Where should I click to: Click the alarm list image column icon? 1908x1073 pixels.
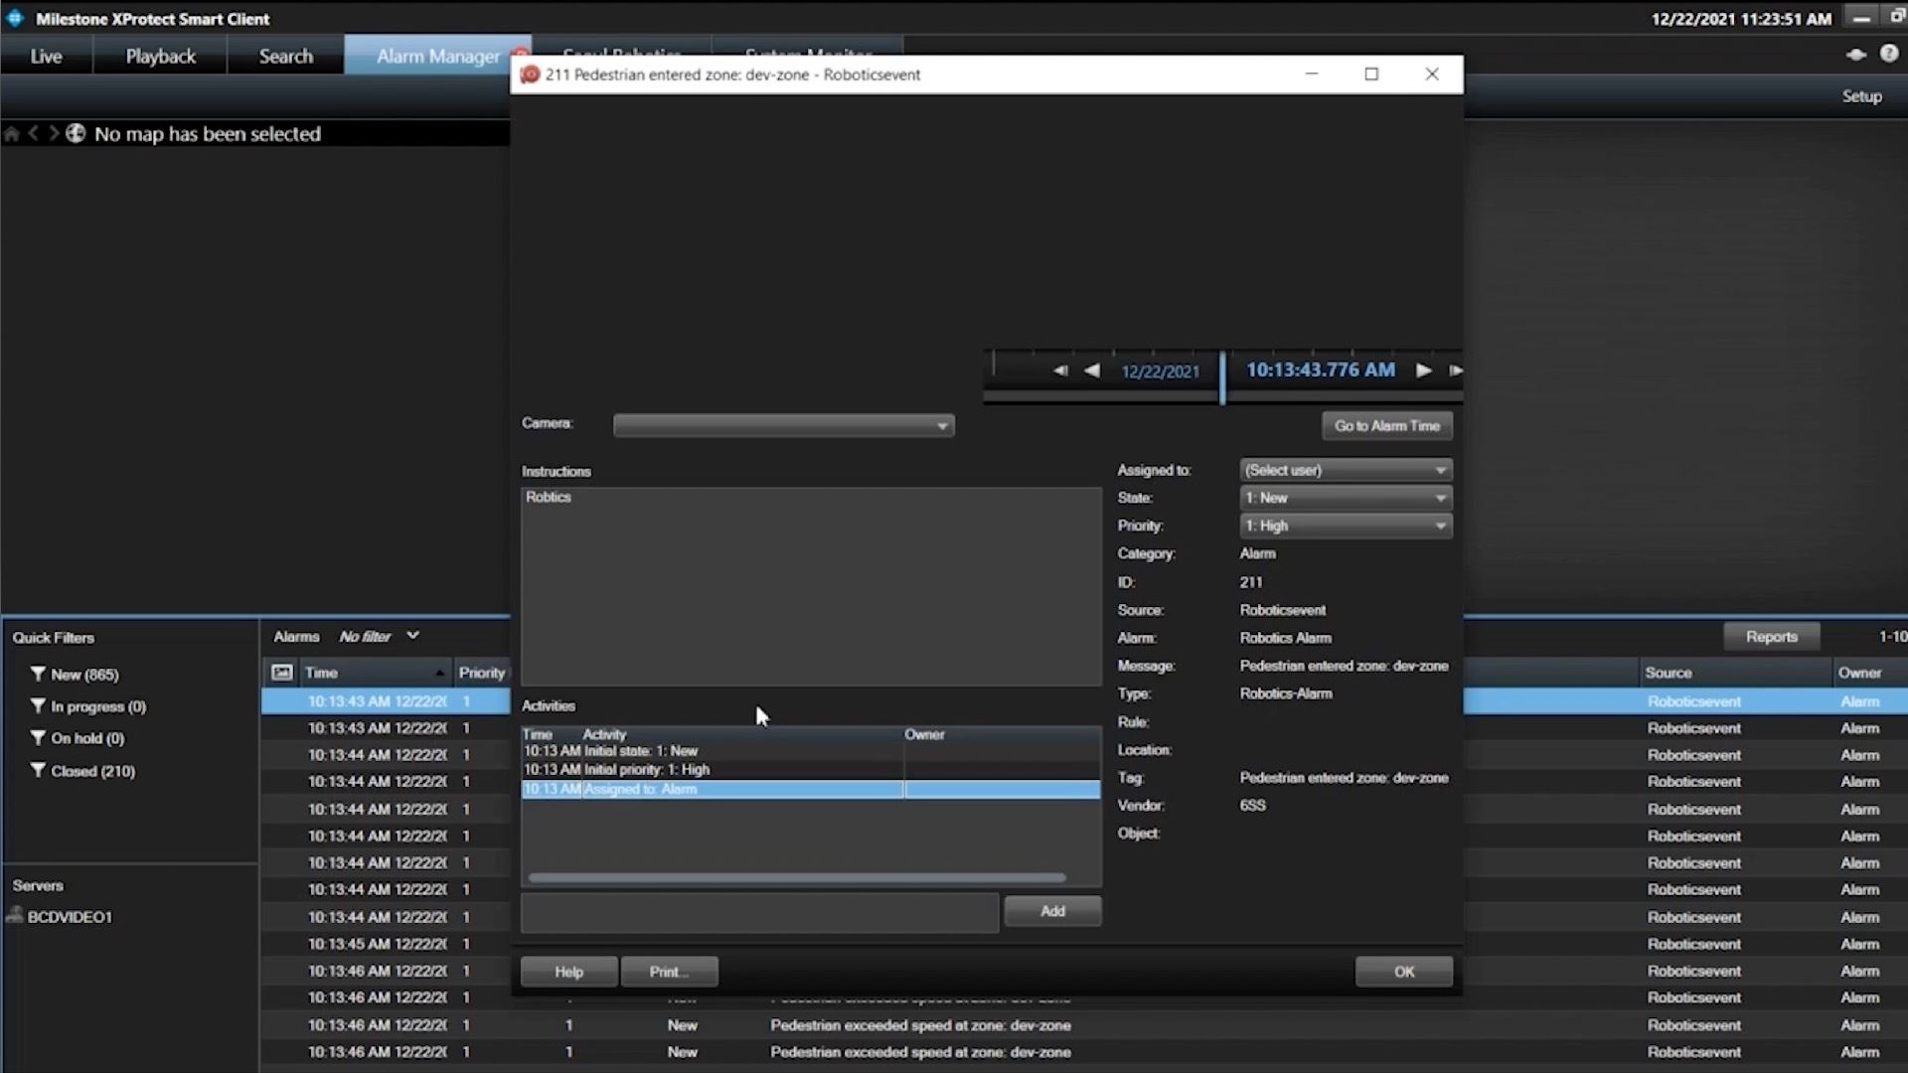(x=282, y=673)
